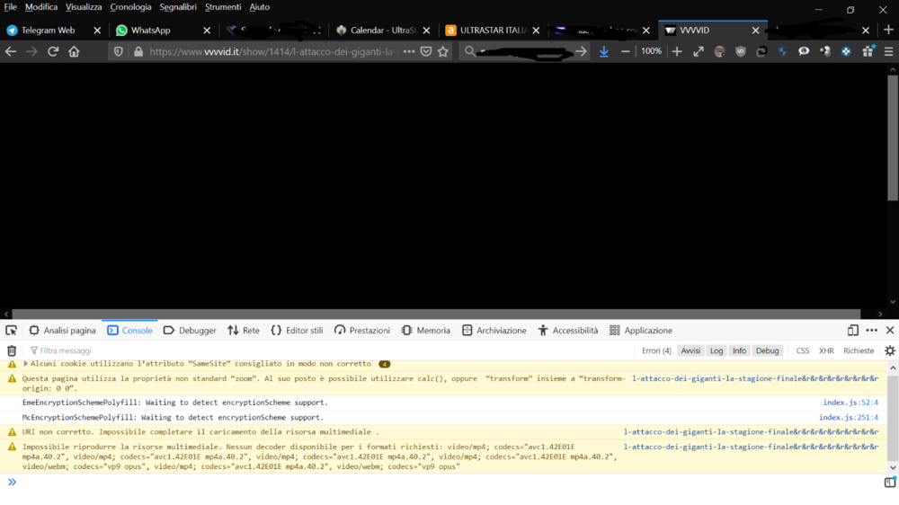Screen dimensions: 899x505
Task: Bookmark this page with the star icon
Action: pos(443,52)
